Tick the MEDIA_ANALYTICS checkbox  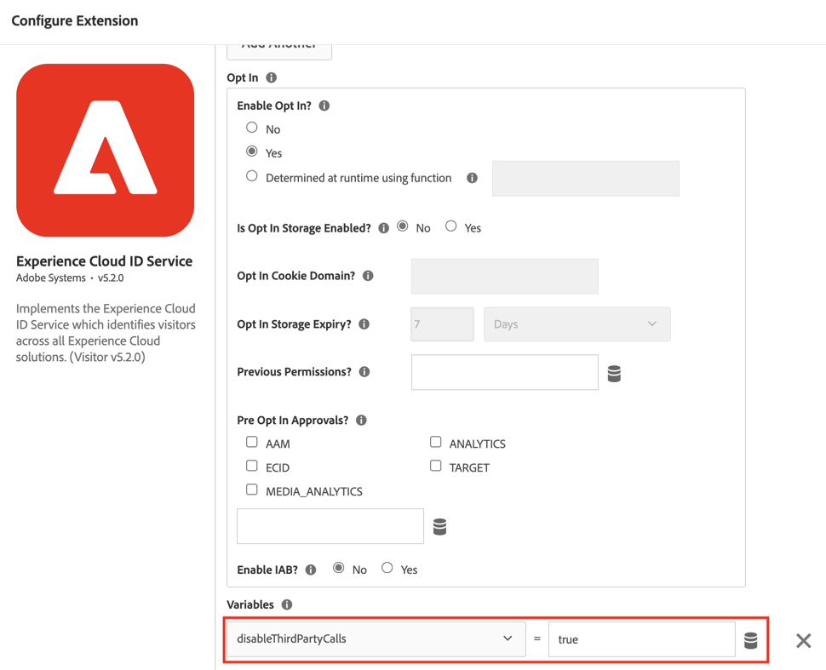[252, 490]
